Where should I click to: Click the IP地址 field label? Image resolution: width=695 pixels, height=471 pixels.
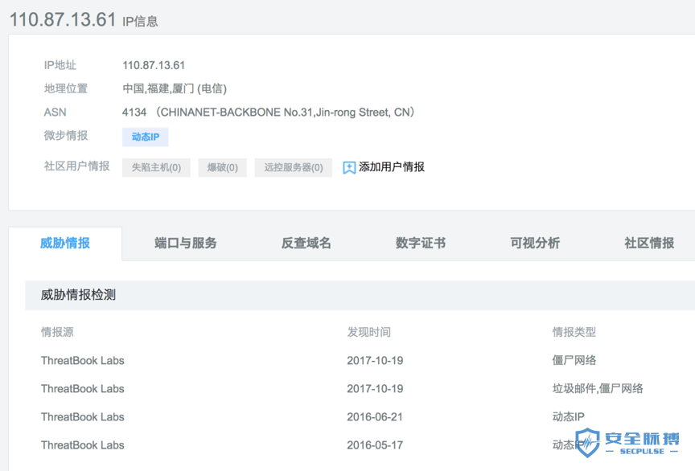pyautogui.click(x=60, y=66)
